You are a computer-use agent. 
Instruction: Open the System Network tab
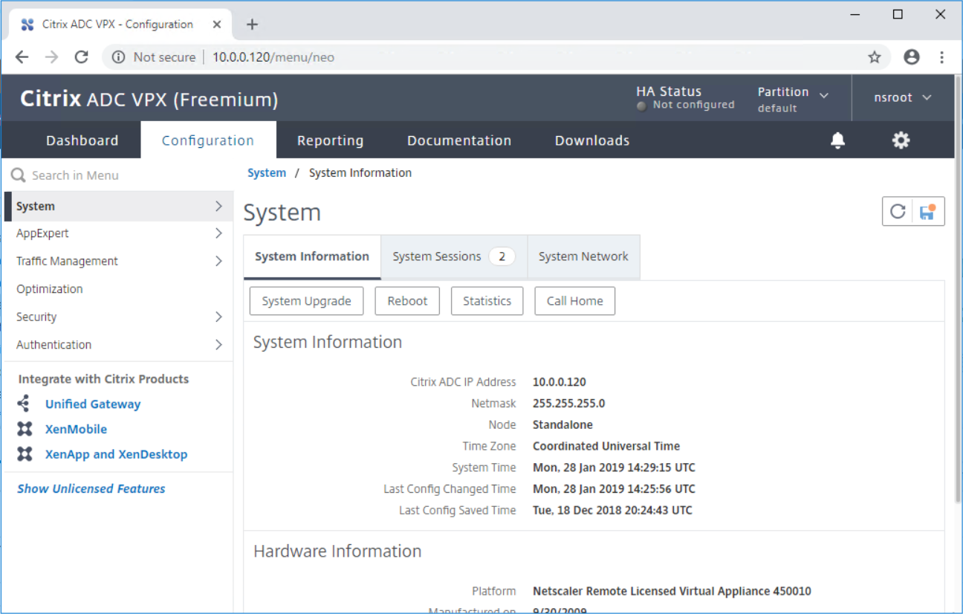click(x=583, y=256)
